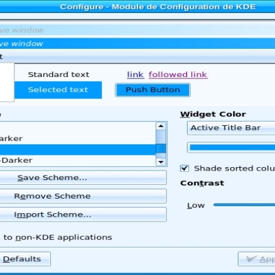This screenshot has height=275, width=275.
Task: Click the Remove Scheme button
Action: tap(83, 196)
